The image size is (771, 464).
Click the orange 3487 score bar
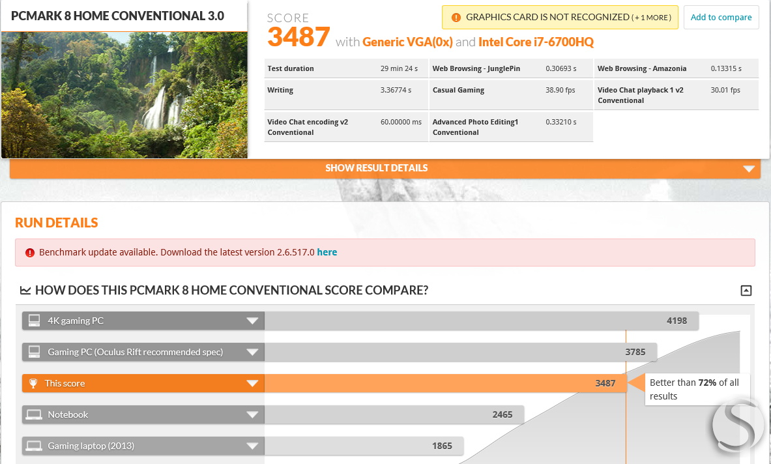tap(446, 383)
